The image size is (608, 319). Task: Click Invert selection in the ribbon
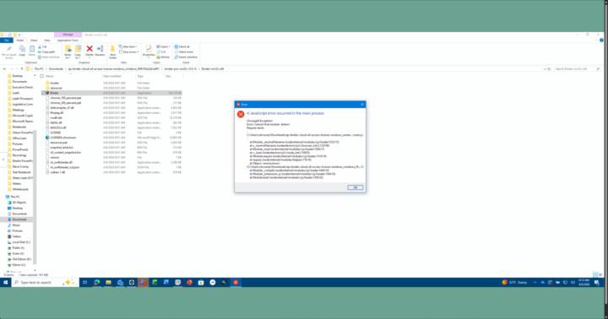pos(186,57)
